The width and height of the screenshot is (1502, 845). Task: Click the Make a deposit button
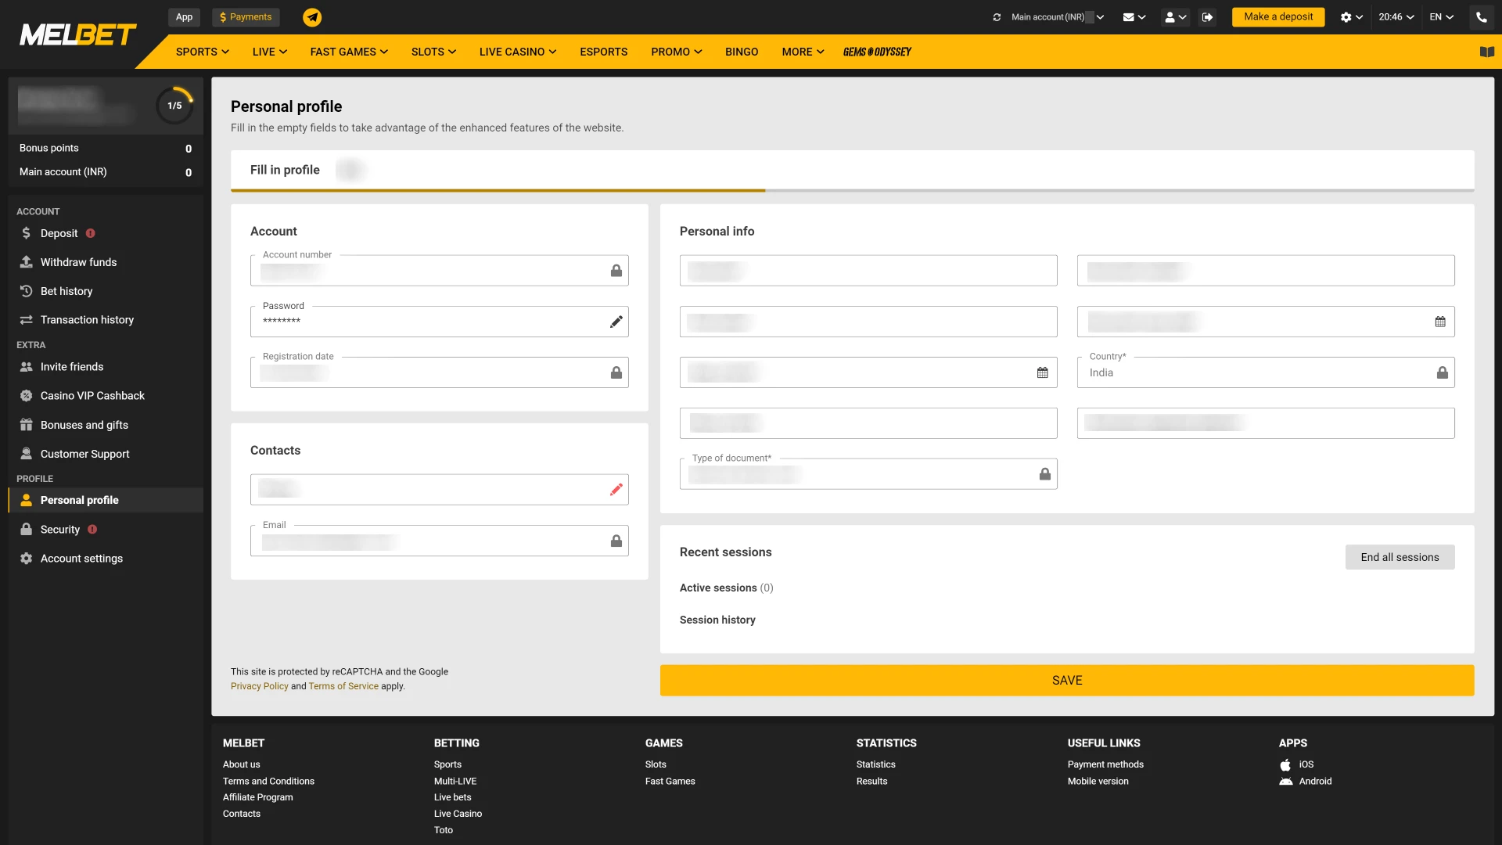pyautogui.click(x=1278, y=16)
